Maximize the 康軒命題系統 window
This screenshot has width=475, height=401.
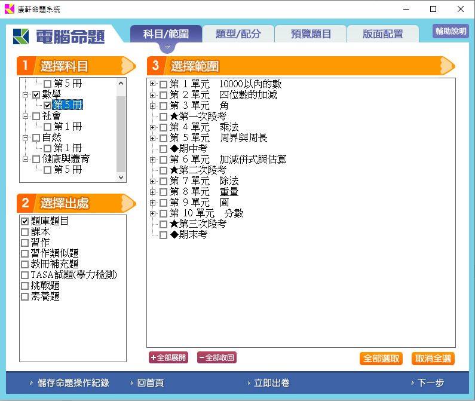(x=433, y=9)
